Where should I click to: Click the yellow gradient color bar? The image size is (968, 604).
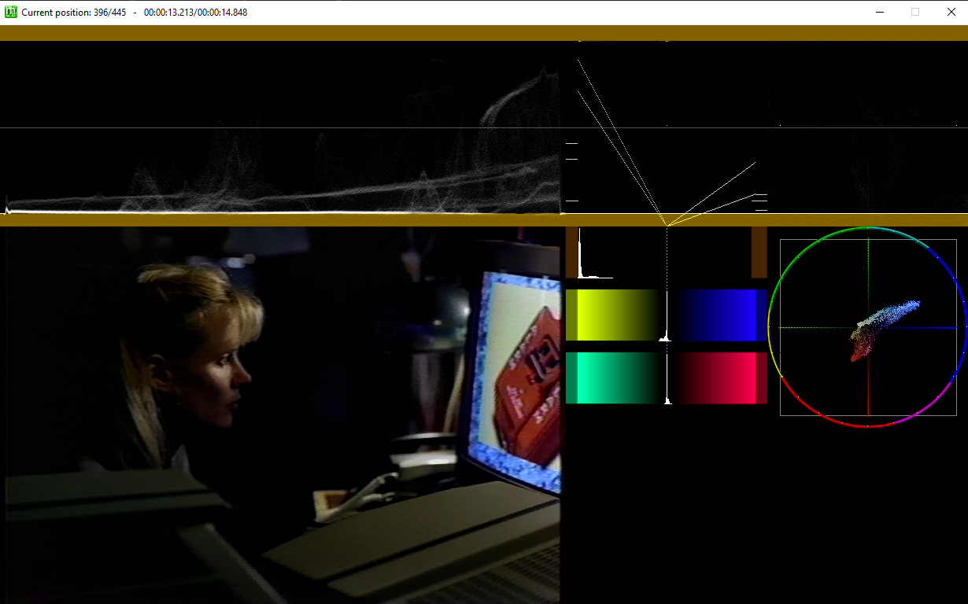[612, 315]
